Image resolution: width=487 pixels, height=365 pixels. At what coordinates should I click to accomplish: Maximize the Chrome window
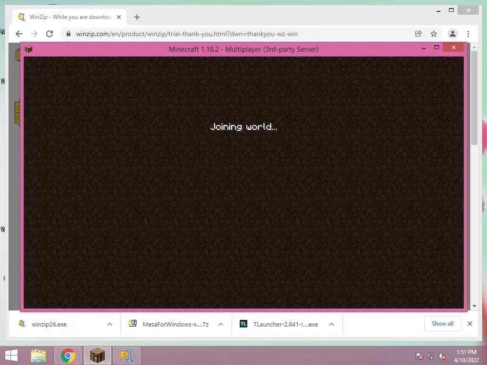click(x=451, y=10)
